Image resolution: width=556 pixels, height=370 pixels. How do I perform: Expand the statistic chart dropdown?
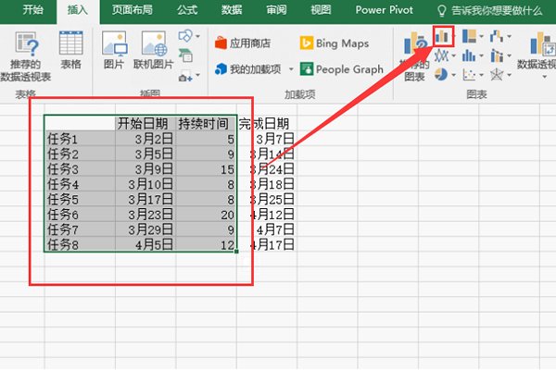click(x=481, y=55)
